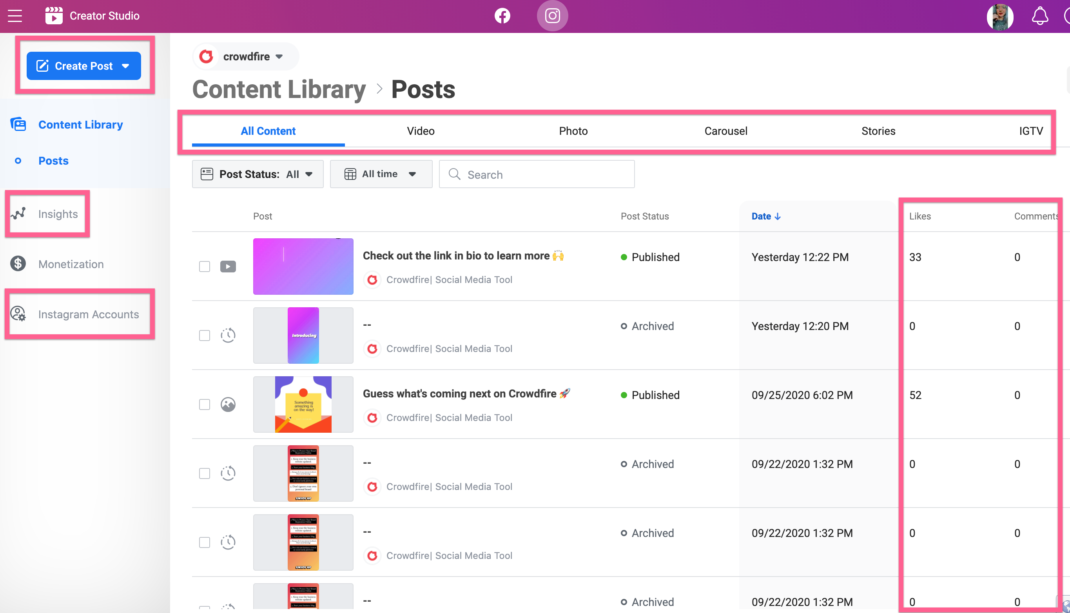Open notifications bell icon
Viewport: 1070px width, 613px height.
(x=1039, y=16)
